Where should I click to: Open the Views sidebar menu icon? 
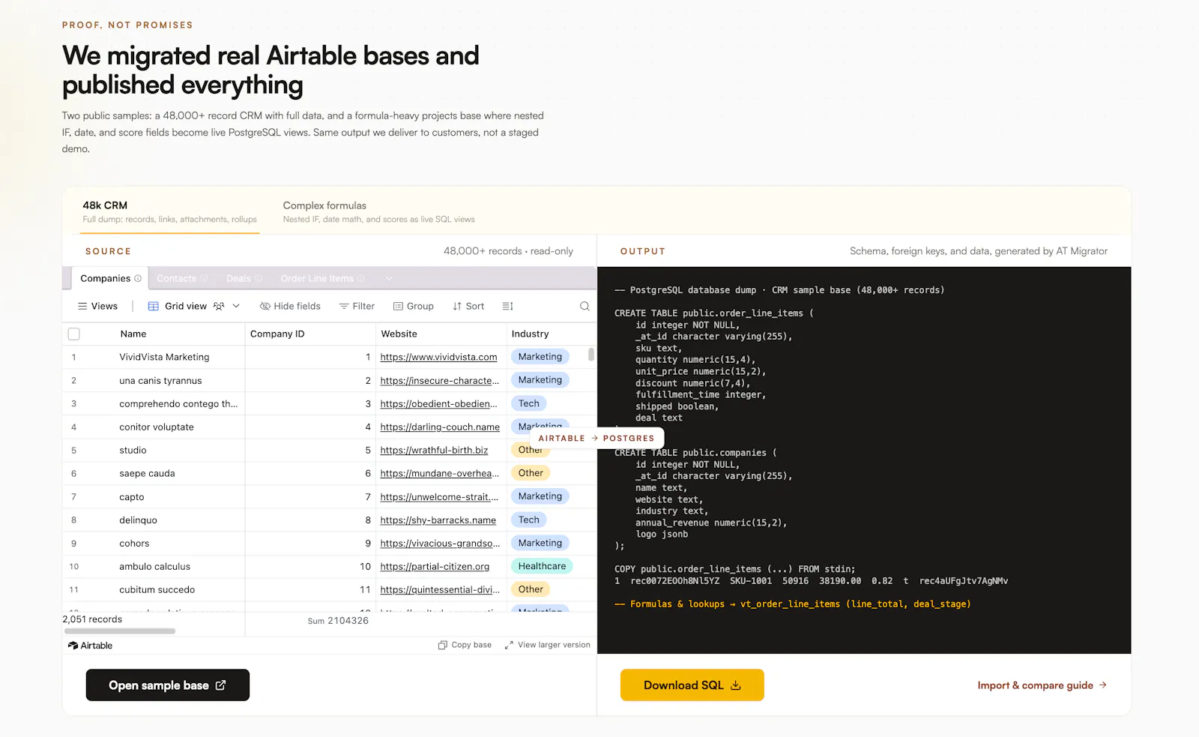(x=82, y=306)
